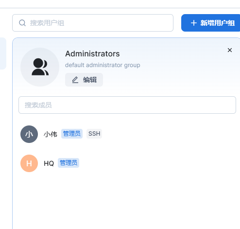Select member name 小伟
This screenshot has height=229, width=240.
51,134
